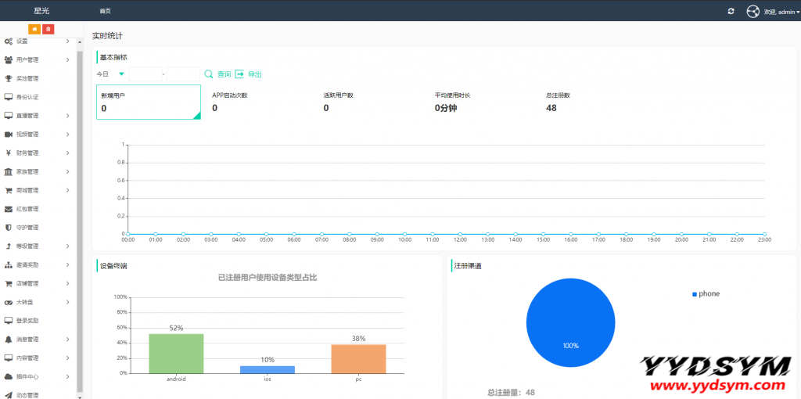Click the start date input field
The width and height of the screenshot is (801, 399).
(x=145, y=74)
